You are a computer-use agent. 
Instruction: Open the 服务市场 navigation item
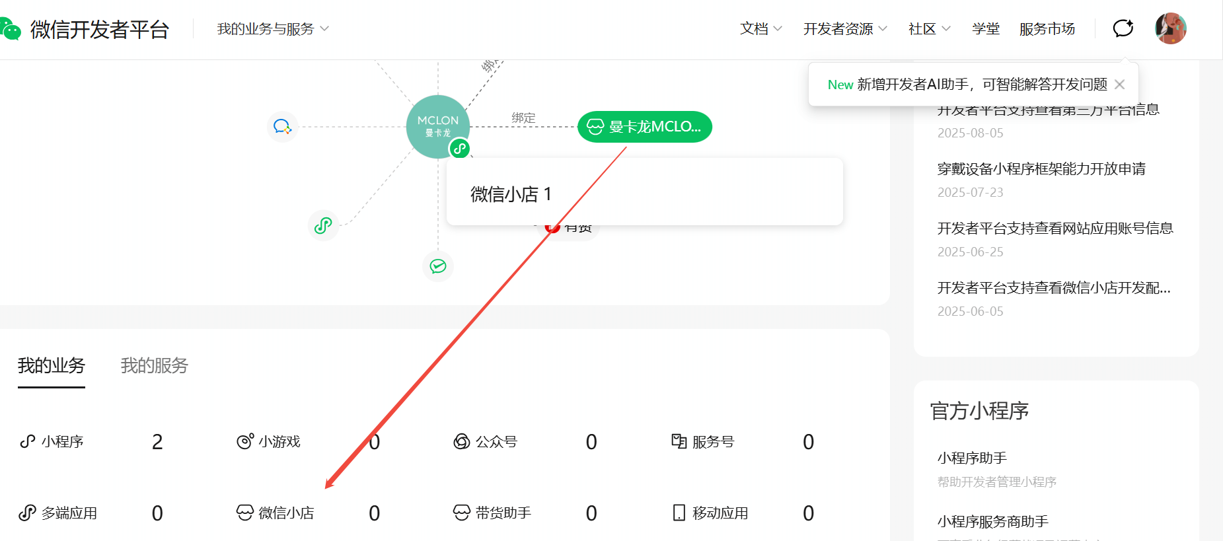pyautogui.click(x=1047, y=29)
